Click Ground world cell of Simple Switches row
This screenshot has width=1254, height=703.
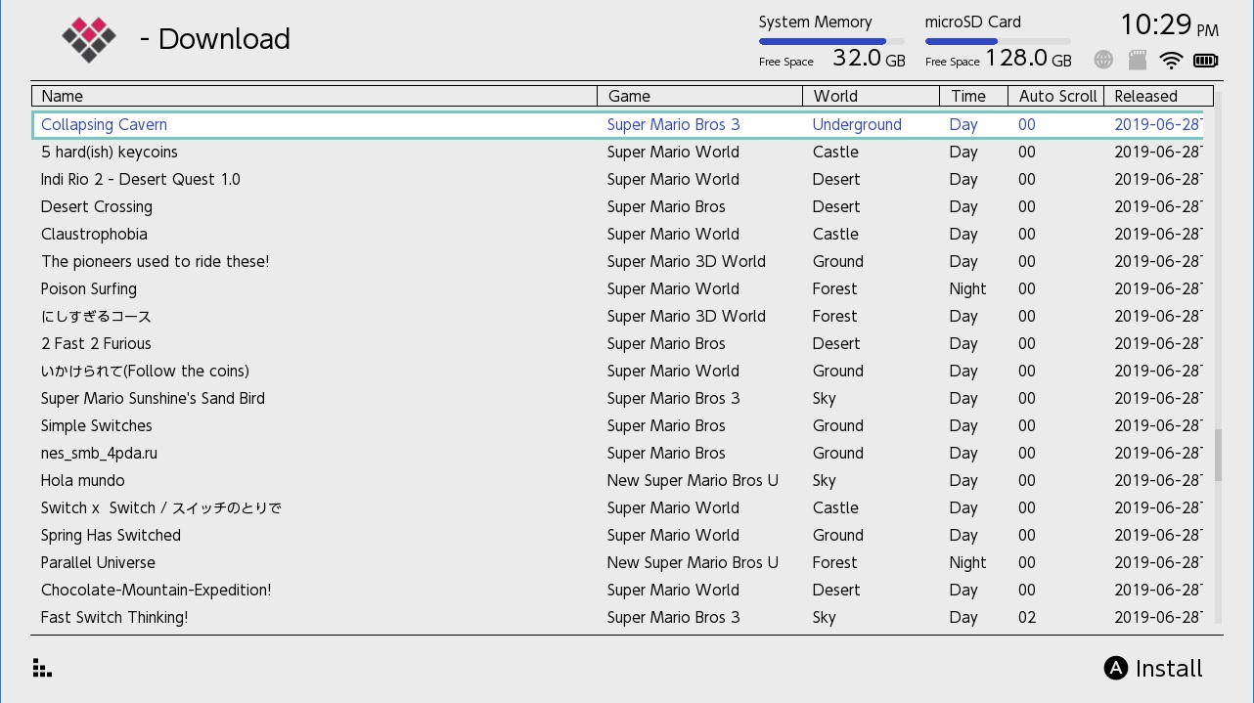tap(837, 425)
